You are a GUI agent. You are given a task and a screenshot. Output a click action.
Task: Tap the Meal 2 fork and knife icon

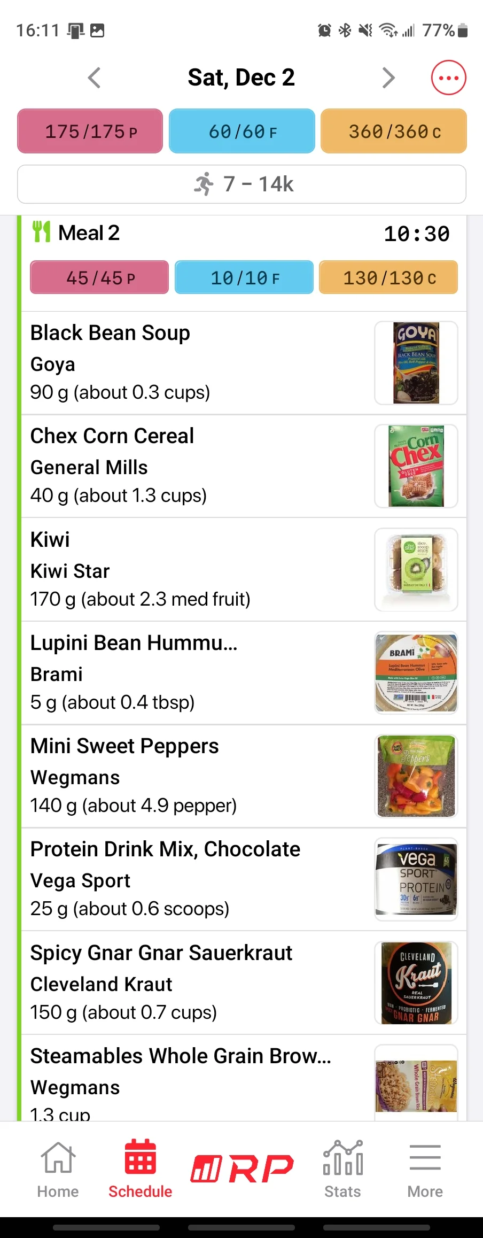[42, 231]
